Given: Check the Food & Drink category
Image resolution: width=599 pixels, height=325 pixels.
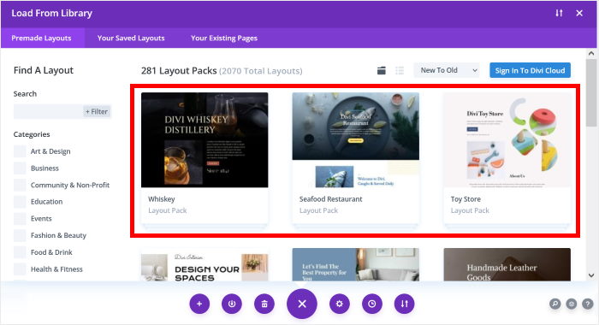Looking at the screenshot, I should [20, 252].
